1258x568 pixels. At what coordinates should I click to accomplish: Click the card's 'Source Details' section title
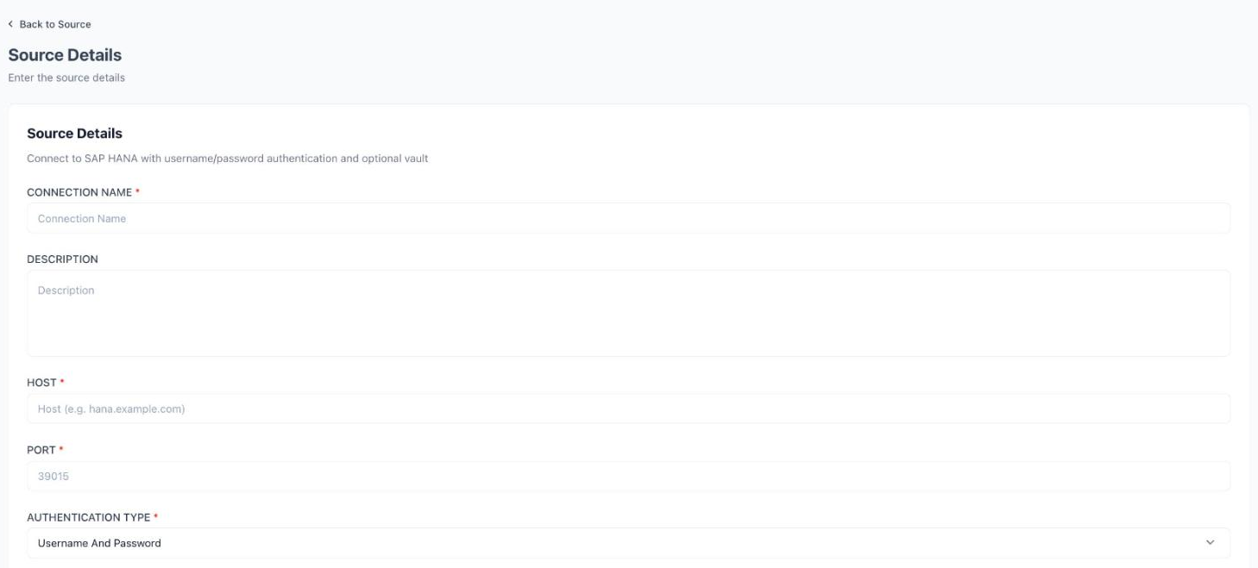tap(74, 134)
